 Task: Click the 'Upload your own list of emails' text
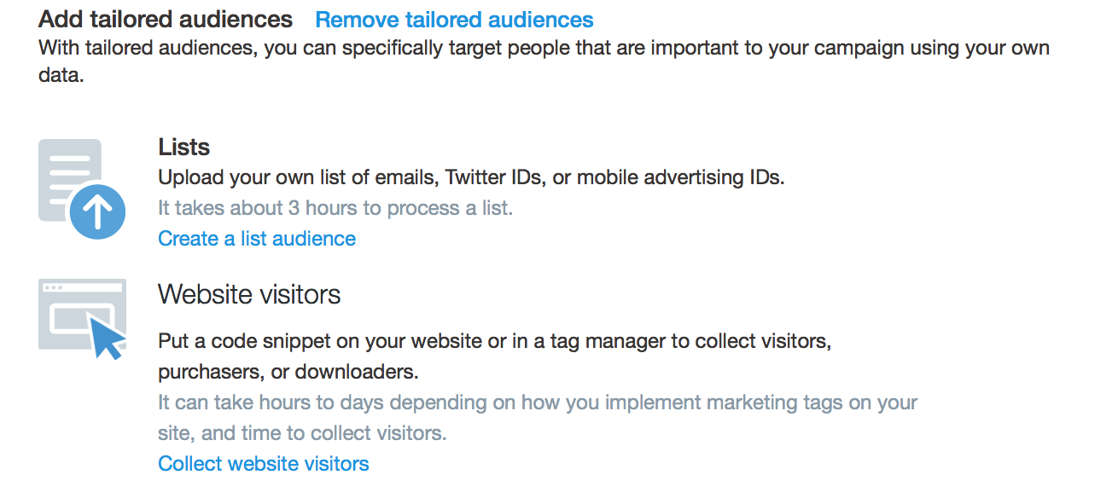(471, 178)
